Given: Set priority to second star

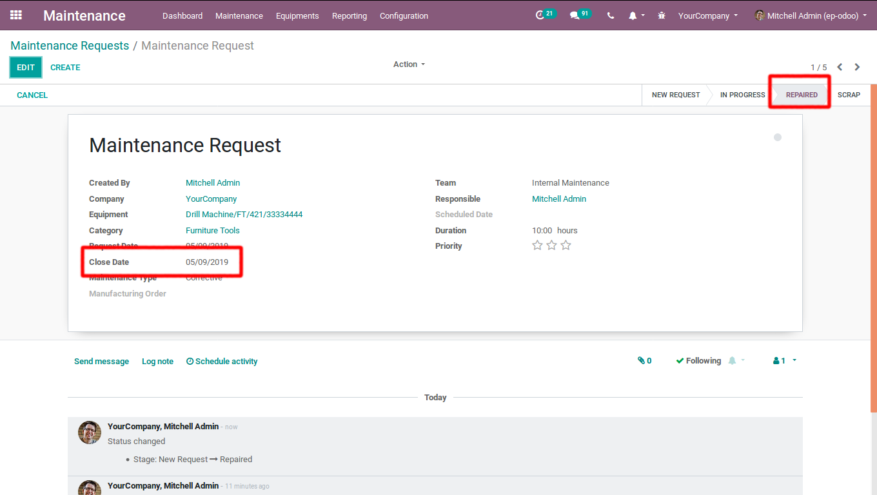Looking at the screenshot, I should coord(551,246).
